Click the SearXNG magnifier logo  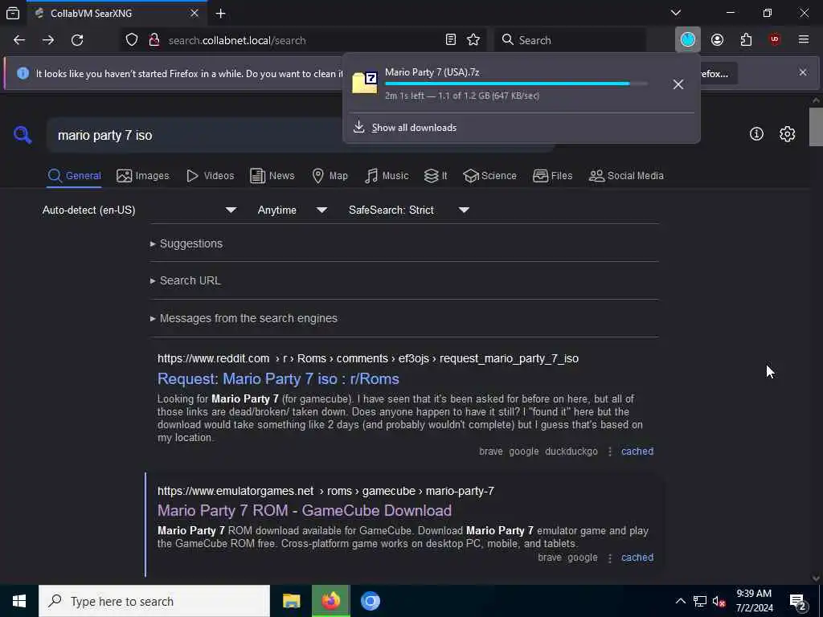click(x=23, y=135)
